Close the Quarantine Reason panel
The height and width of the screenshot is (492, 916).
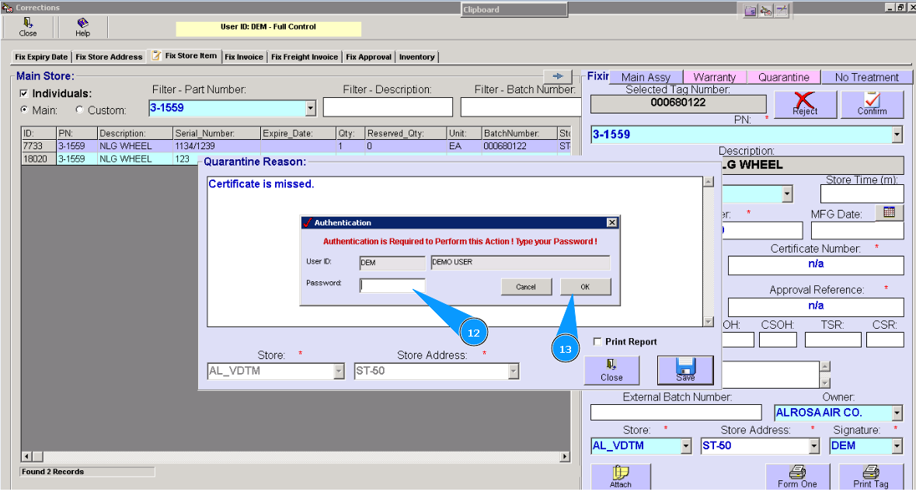point(611,370)
